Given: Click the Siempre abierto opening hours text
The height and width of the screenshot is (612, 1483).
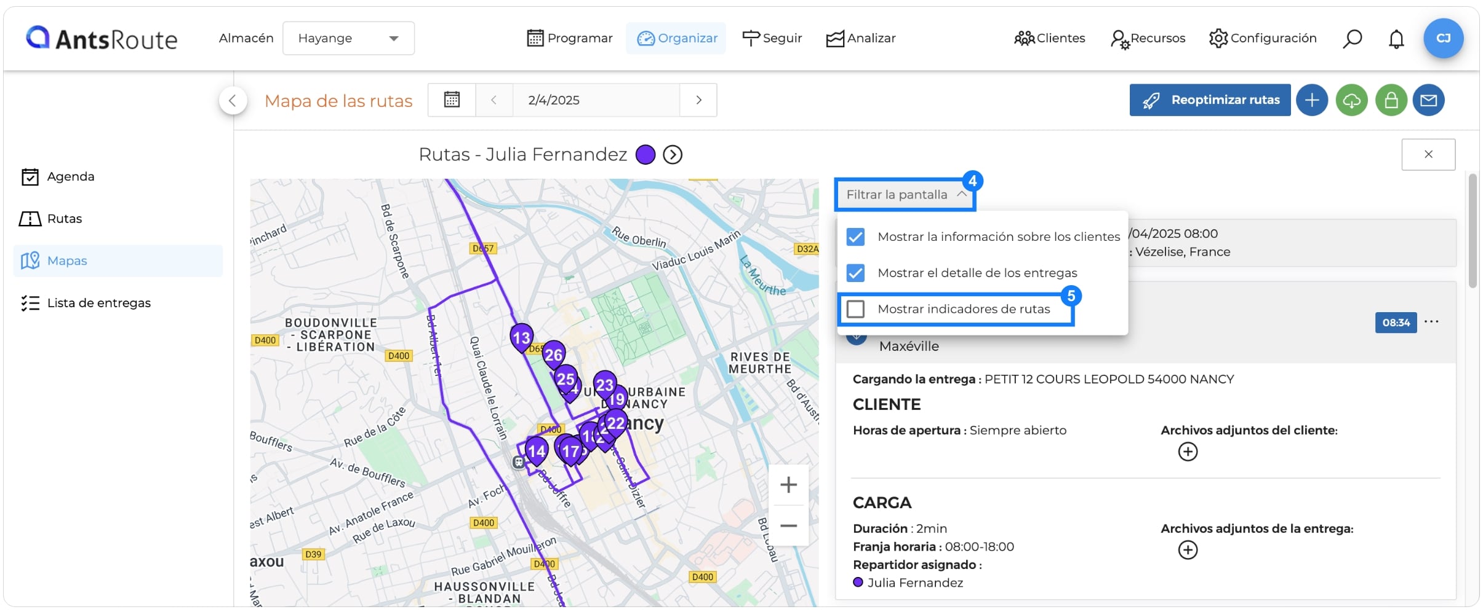Looking at the screenshot, I should pyautogui.click(x=1018, y=430).
